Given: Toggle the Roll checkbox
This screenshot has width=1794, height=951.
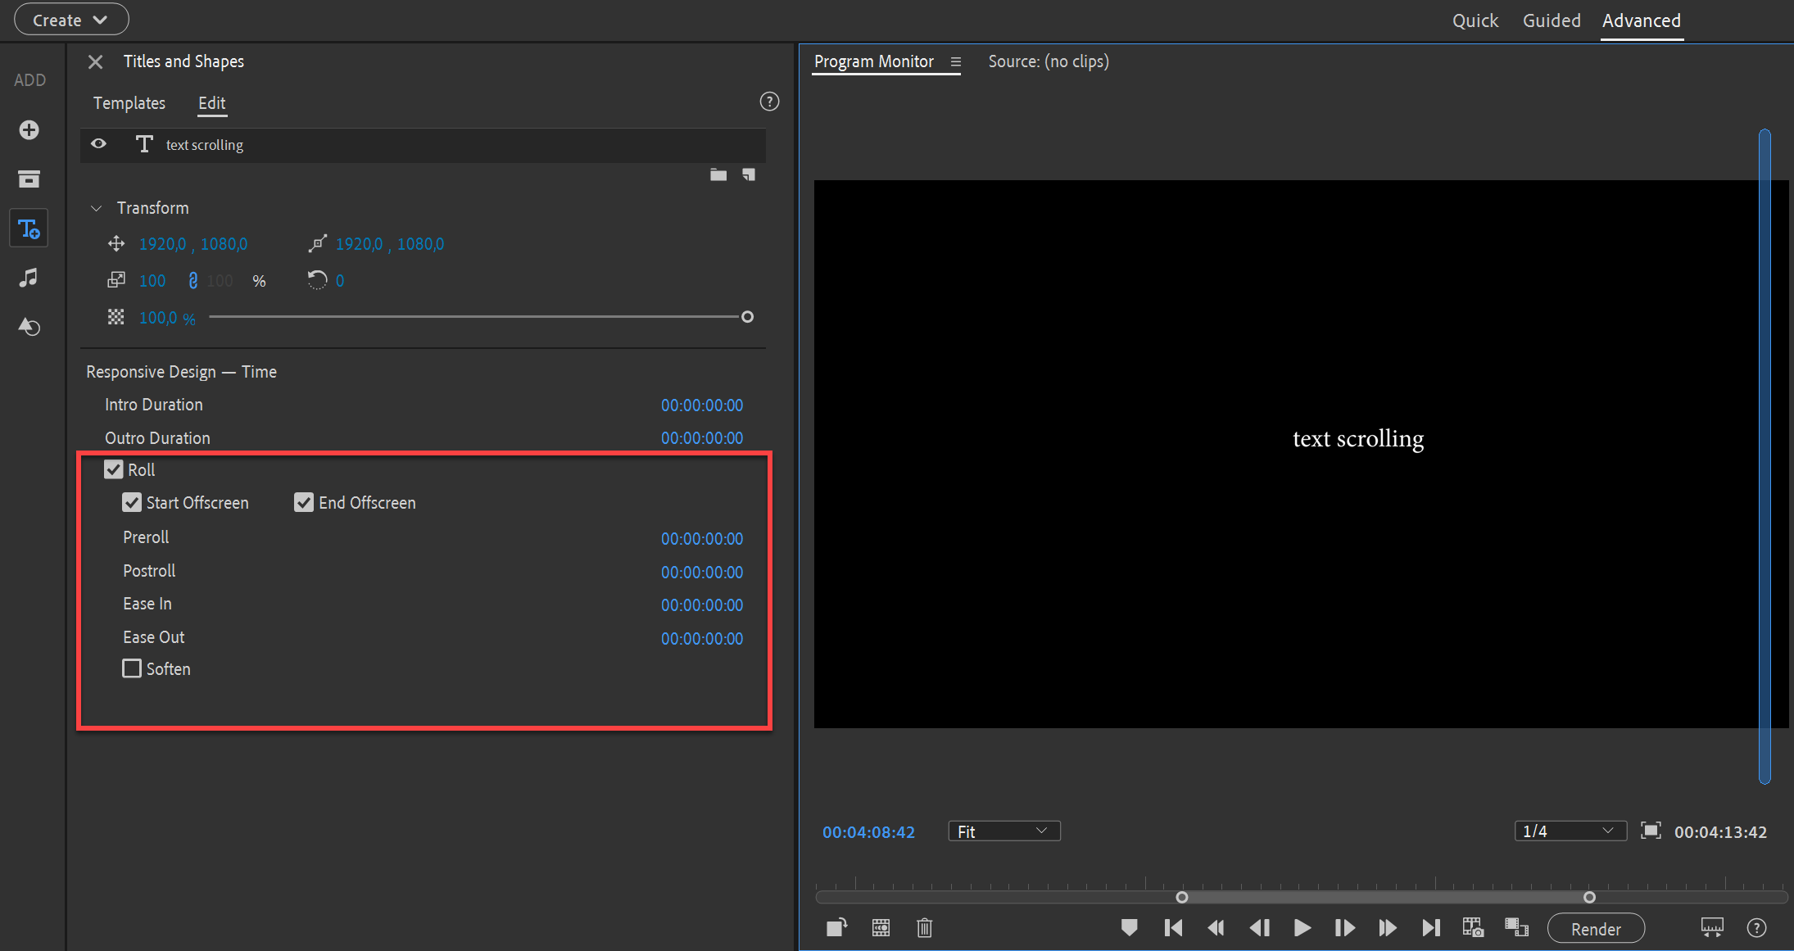Looking at the screenshot, I should 114,469.
